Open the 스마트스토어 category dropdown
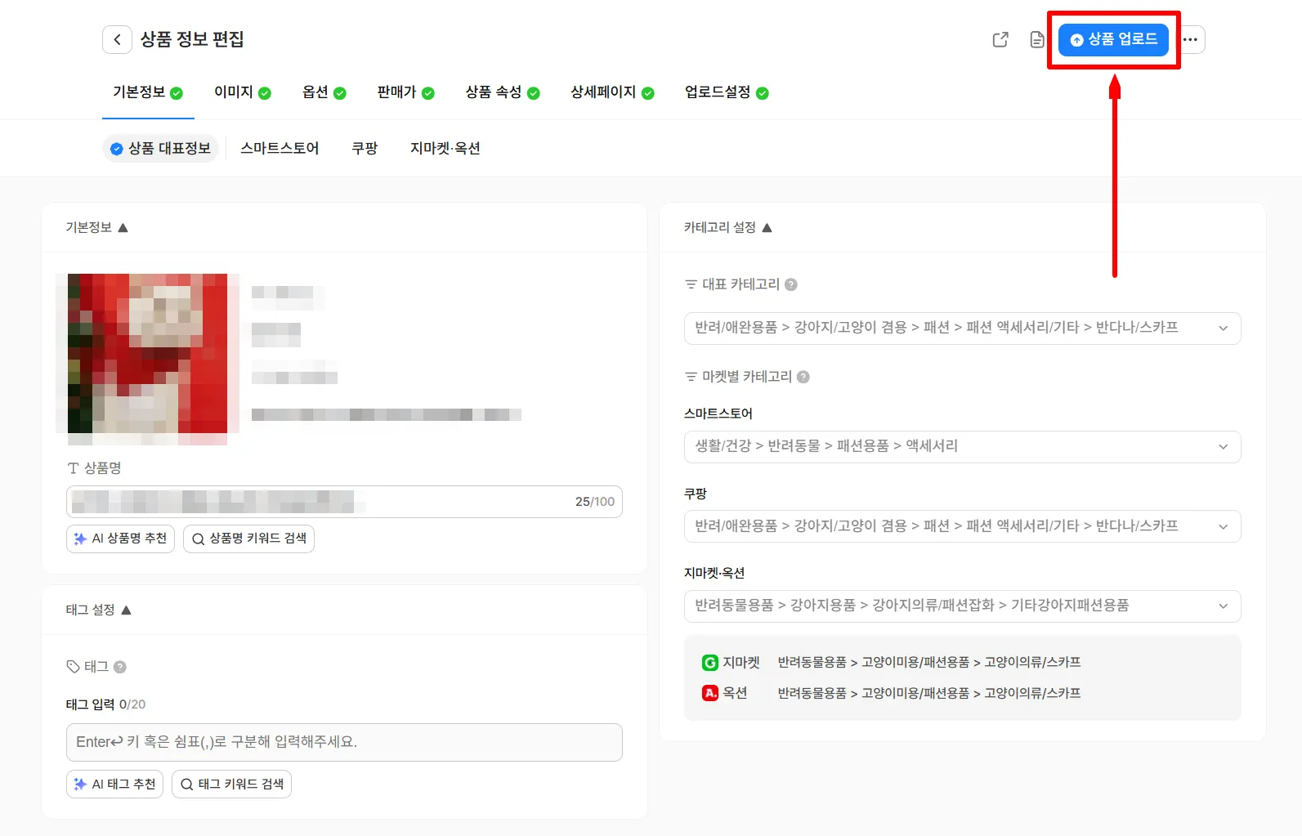Screen dimensions: 1302x836 coord(962,446)
